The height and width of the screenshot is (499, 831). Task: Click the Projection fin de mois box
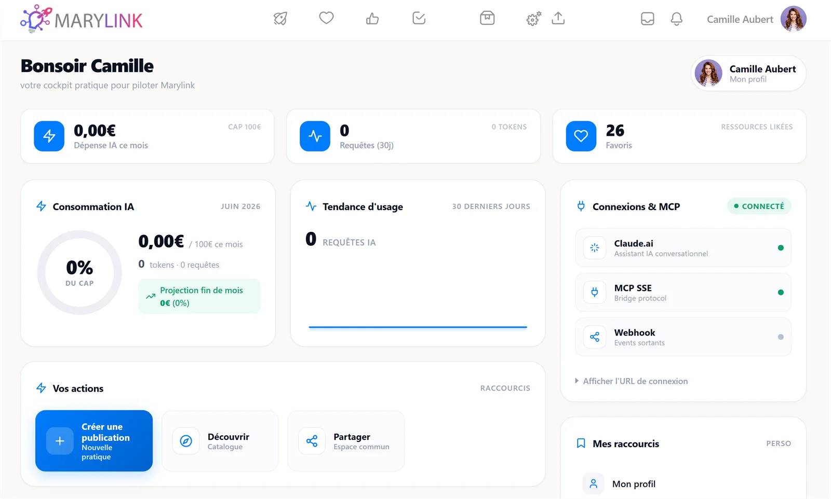(x=199, y=296)
